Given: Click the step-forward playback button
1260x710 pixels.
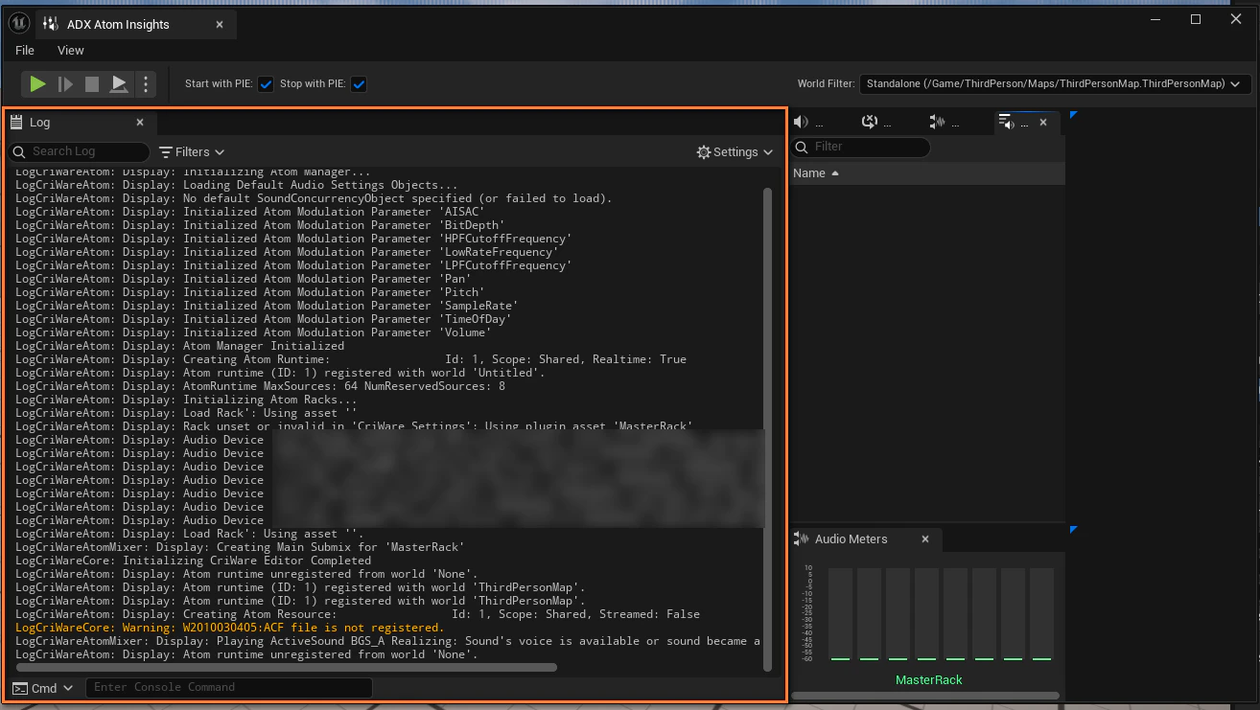Looking at the screenshot, I should click(x=65, y=84).
